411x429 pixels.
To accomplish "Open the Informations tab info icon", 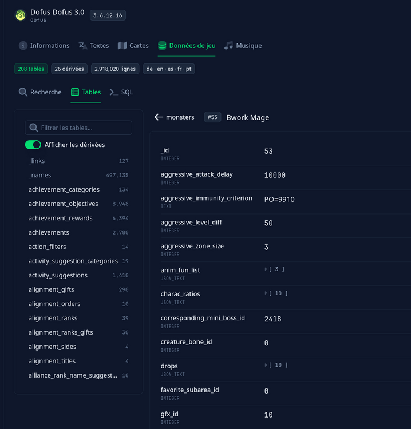I will (x=23, y=46).
